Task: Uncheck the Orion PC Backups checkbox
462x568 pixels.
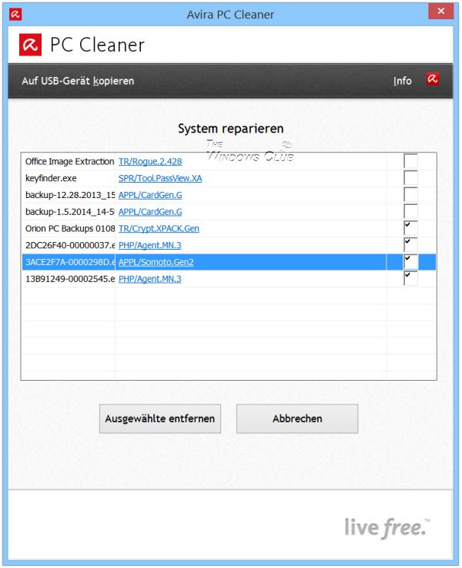Action: [411, 228]
